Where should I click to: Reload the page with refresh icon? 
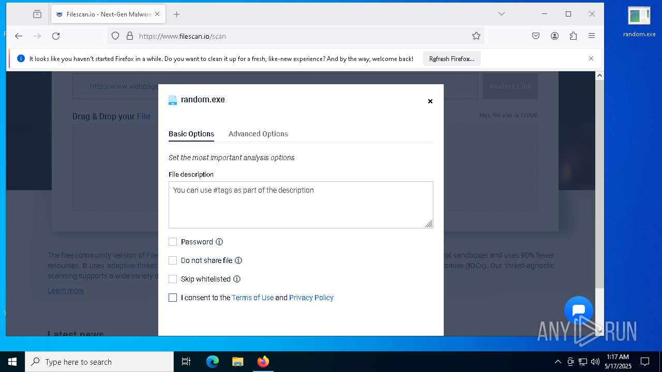[56, 36]
